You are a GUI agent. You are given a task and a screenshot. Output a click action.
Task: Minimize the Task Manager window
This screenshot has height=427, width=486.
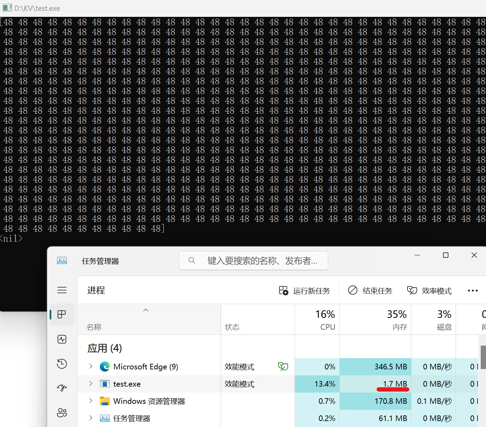[x=417, y=255]
